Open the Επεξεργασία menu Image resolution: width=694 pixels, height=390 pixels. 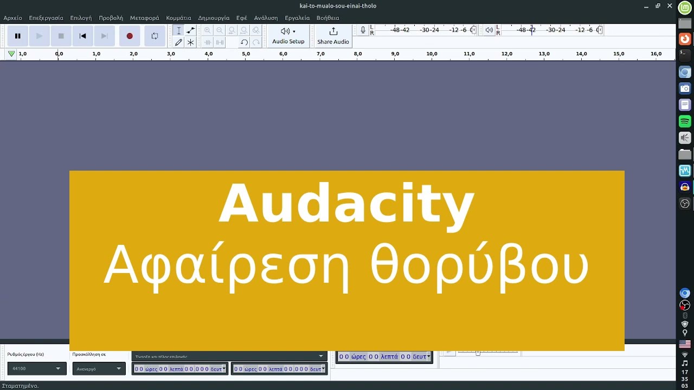(x=46, y=18)
